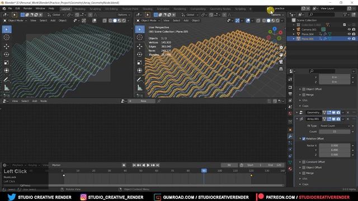The image size is (358, 201).
Task: Open Global orientation dropdown in left viewport
Action: (56, 15)
